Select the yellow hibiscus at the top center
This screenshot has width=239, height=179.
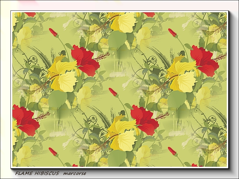[122, 22]
